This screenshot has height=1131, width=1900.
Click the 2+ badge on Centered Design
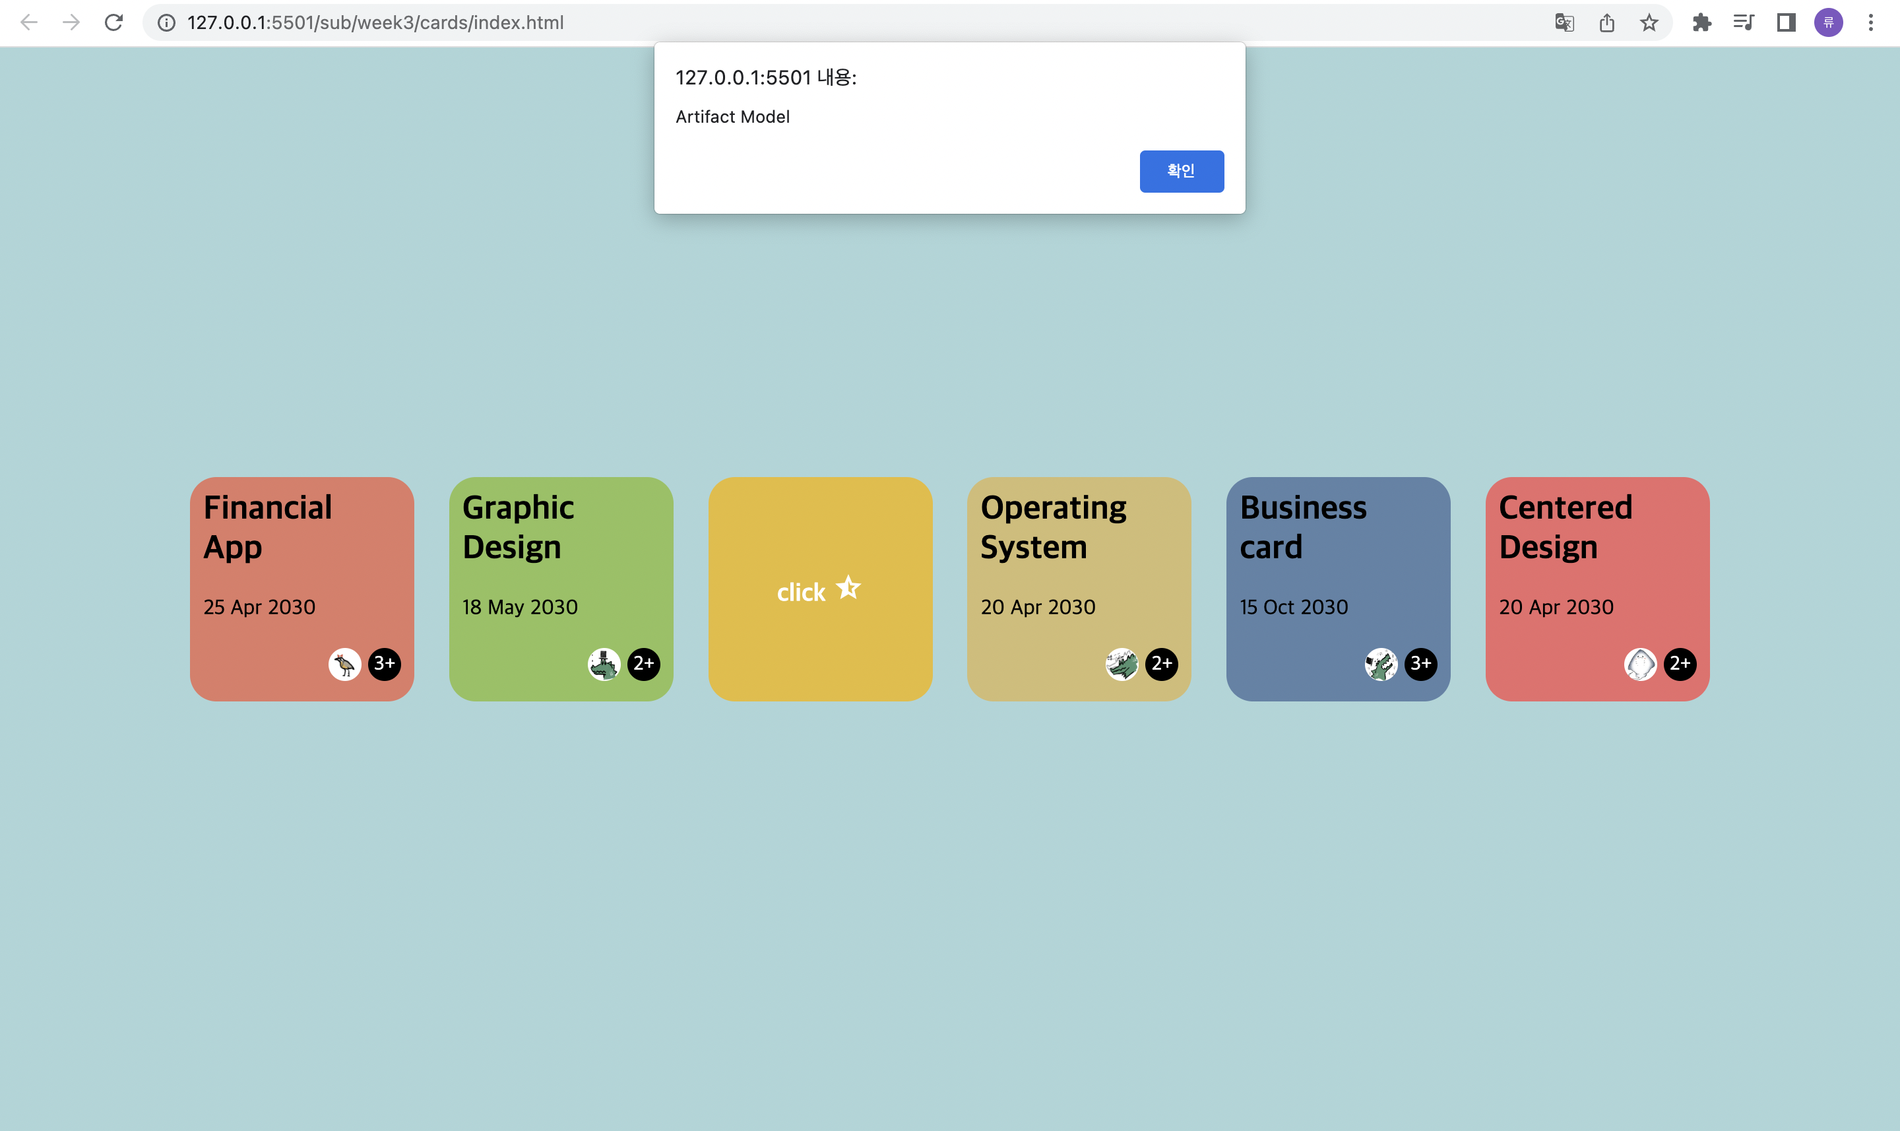click(1679, 664)
